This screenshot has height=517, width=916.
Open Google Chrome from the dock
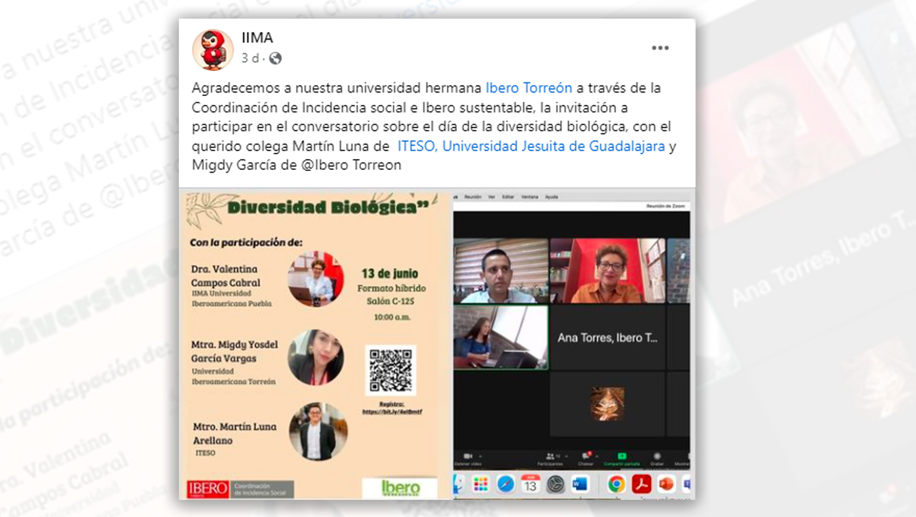(x=616, y=485)
